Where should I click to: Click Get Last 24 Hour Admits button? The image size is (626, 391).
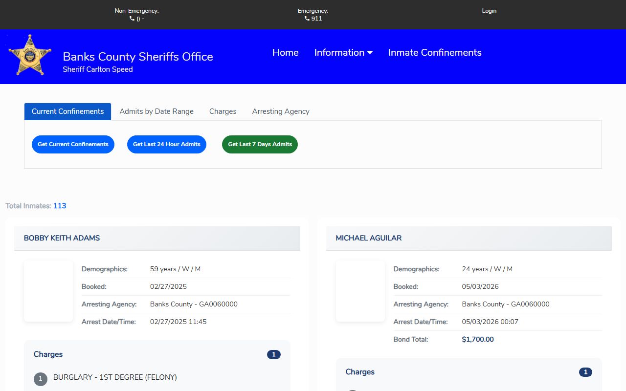(167, 144)
